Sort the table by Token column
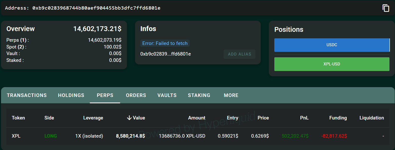 click(18, 118)
